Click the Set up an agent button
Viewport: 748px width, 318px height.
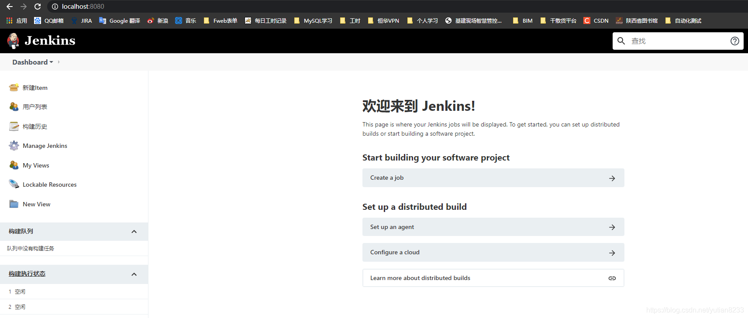493,227
